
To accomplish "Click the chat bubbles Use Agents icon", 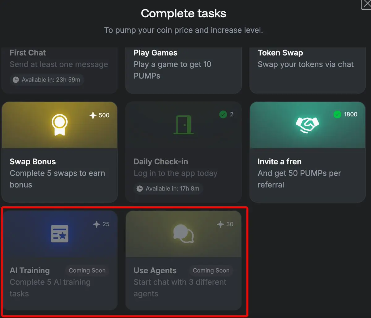I will [184, 233].
